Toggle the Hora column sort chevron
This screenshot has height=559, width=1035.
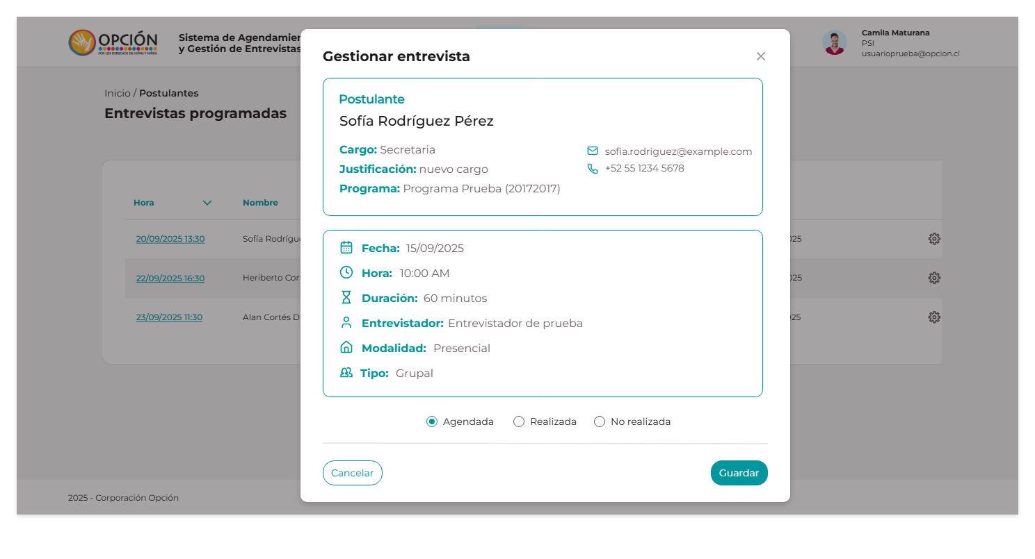207,203
